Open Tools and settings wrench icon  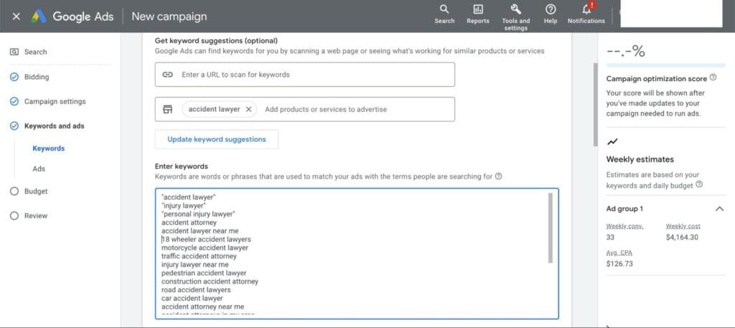coord(515,9)
